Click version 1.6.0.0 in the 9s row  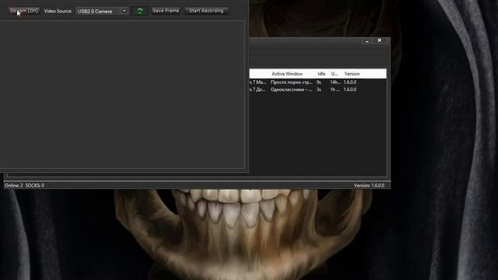point(350,82)
